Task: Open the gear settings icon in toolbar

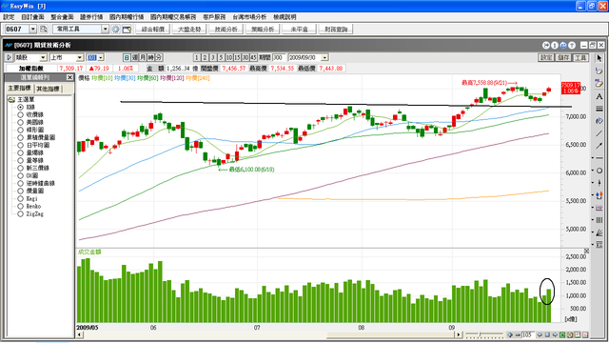Action: click(x=116, y=30)
